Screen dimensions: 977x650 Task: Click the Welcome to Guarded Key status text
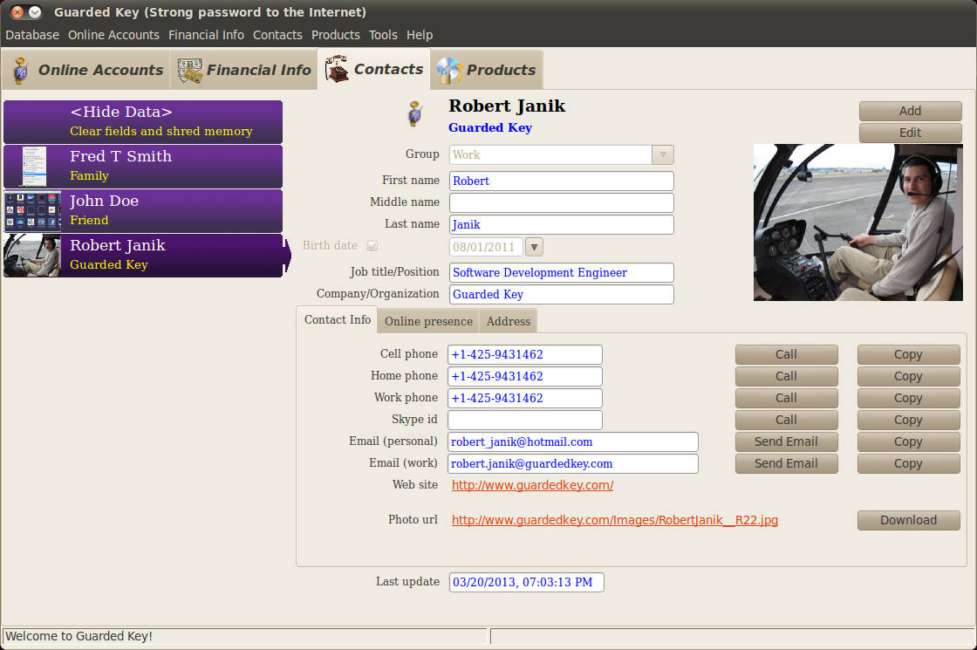click(x=79, y=636)
